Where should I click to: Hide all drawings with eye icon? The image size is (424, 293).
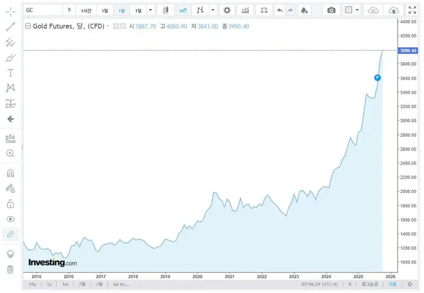click(10, 219)
